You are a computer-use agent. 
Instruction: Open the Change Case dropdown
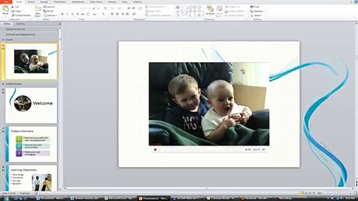95,14
